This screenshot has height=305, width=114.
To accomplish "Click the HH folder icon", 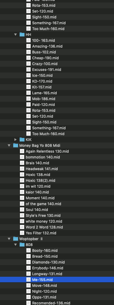I will [22, 35].
